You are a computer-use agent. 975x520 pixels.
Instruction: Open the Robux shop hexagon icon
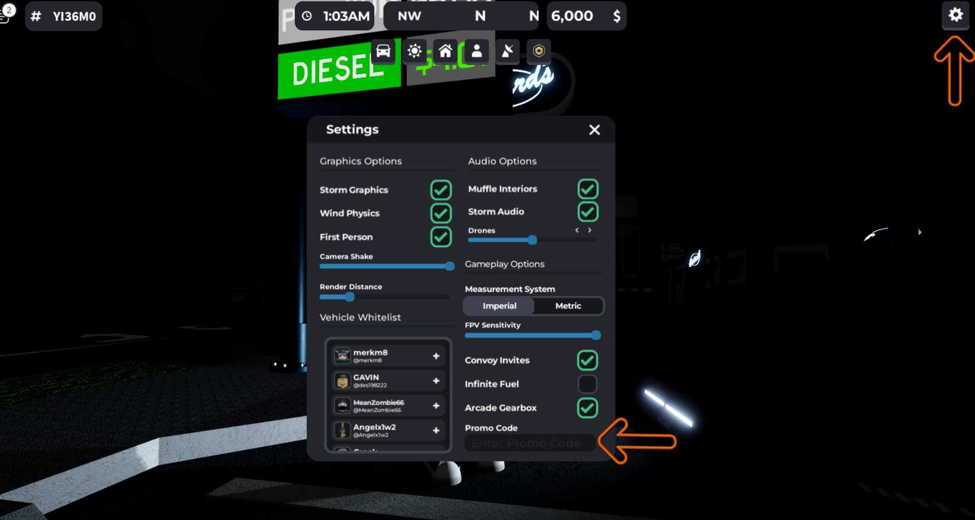[x=538, y=51]
